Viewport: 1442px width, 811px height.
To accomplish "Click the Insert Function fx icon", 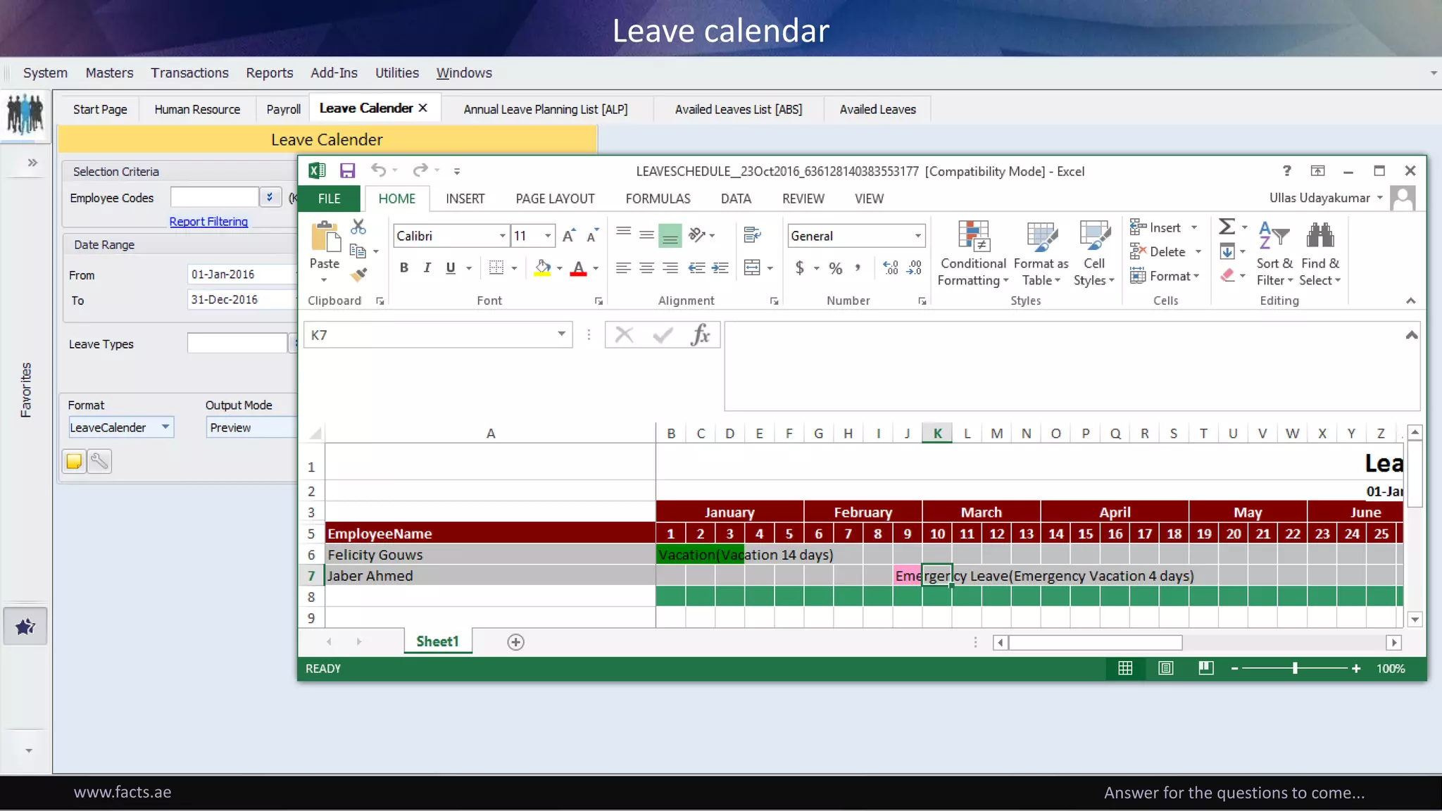I will tap(700, 335).
